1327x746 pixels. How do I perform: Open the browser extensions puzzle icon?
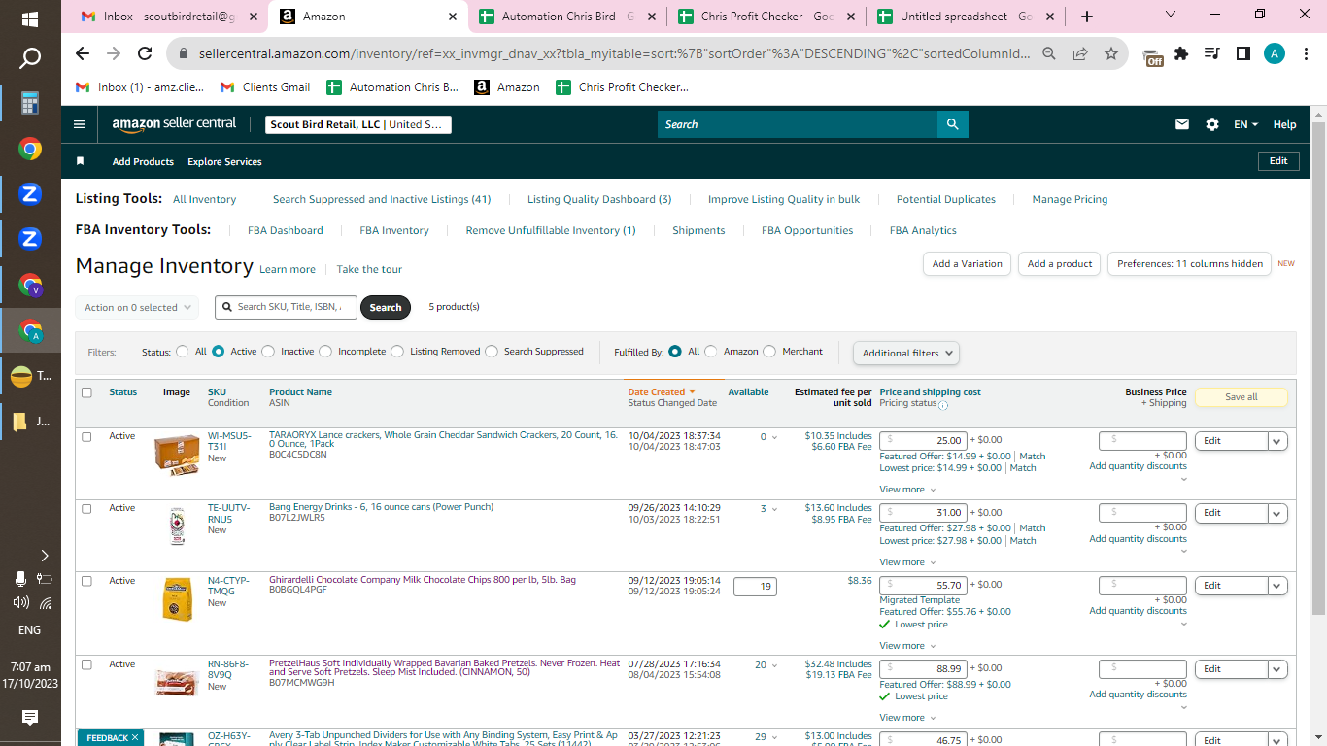1181,54
